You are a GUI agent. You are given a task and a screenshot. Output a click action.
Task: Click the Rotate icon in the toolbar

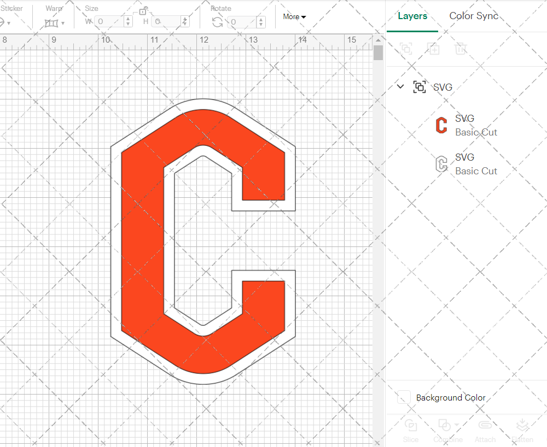pyautogui.click(x=217, y=22)
